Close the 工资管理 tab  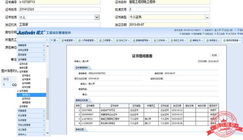click(112, 41)
